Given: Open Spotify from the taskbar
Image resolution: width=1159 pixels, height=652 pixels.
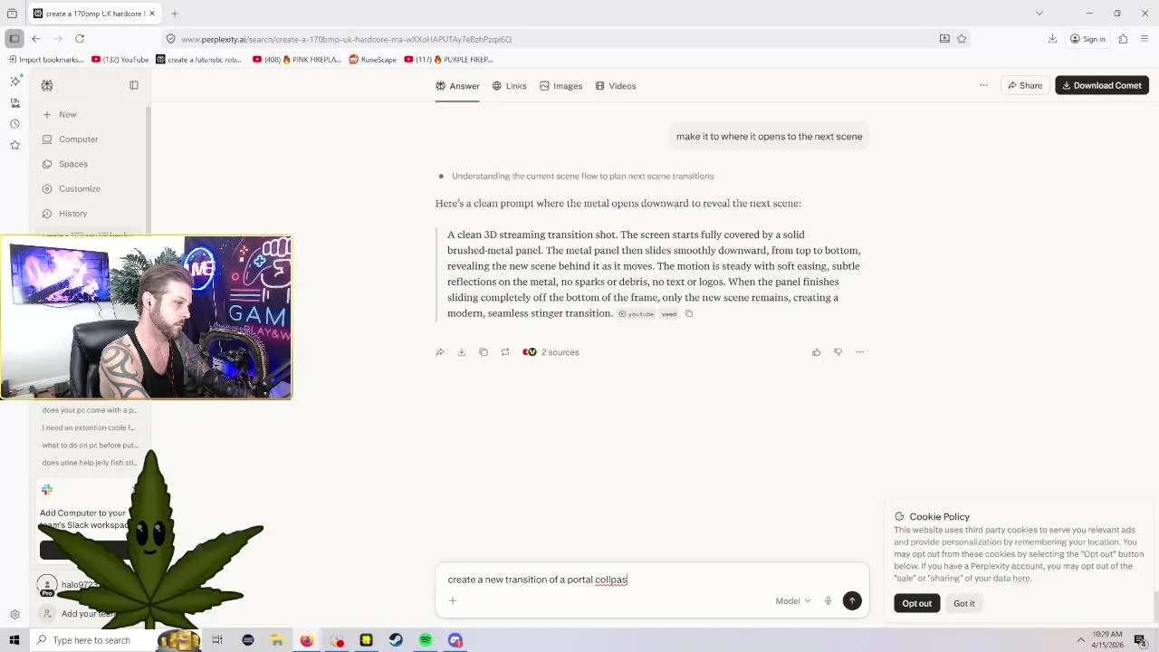Looking at the screenshot, I should 426,640.
